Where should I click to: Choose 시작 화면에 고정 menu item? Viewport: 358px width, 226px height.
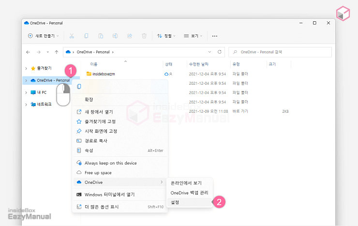(x=120, y=131)
